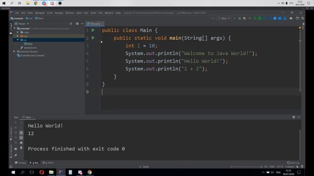The width and height of the screenshot is (314, 176).
Task: Open the Build menu
Action: point(79,13)
